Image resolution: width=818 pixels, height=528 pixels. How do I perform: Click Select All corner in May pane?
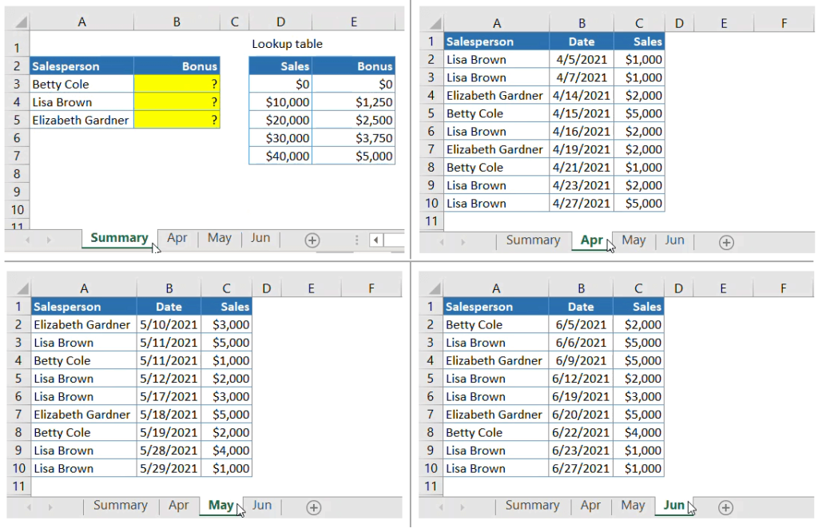tap(22, 288)
